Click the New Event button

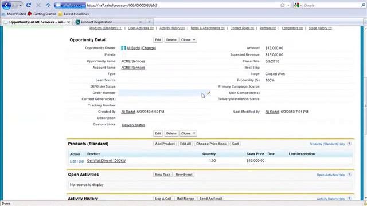pyautogui.click(x=184, y=175)
